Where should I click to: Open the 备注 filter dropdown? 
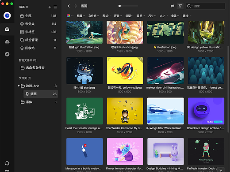pos(175,15)
